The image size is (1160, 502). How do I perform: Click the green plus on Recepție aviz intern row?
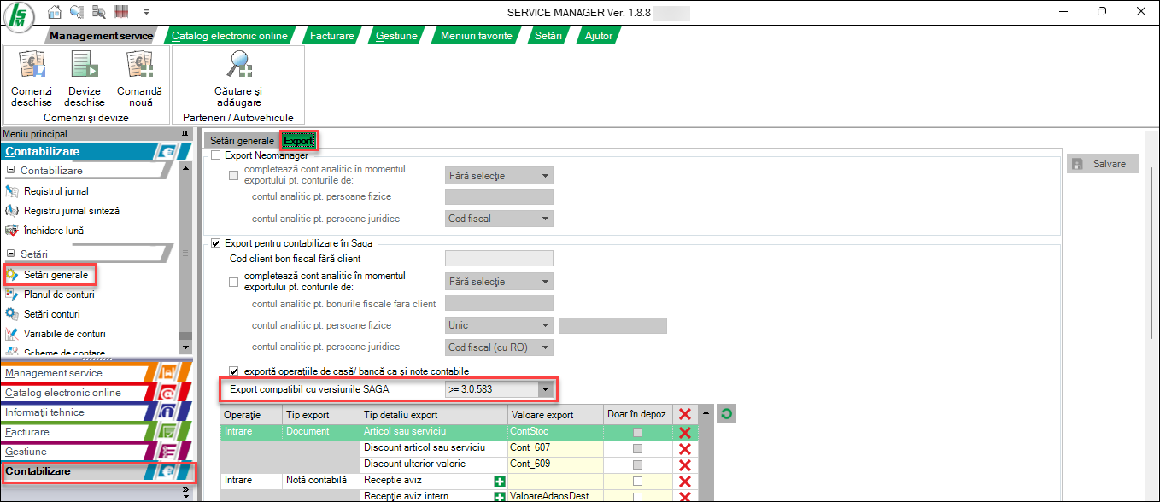click(499, 496)
